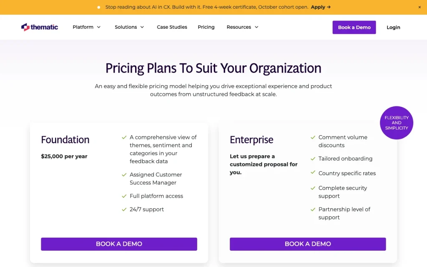Dismiss the yellow announcement banner
427x267 pixels.
[x=419, y=8]
